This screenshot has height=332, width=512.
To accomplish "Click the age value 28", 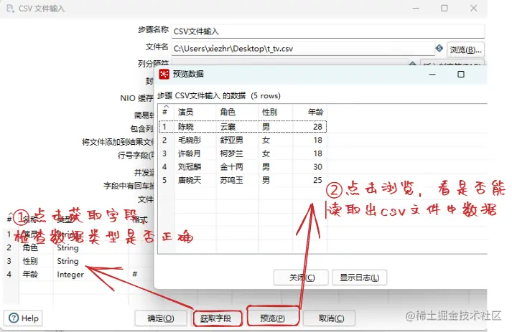I will point(317,126).
